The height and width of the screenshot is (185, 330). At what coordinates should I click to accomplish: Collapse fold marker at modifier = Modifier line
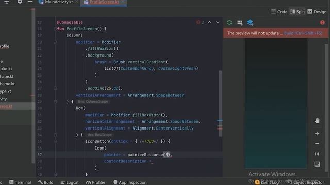[x=55, y=42]
